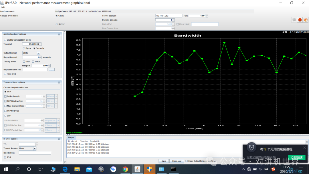Viewport: 309px width, 174px height.
Task: Click the Clear now button
Action: [x=177, y=161]
